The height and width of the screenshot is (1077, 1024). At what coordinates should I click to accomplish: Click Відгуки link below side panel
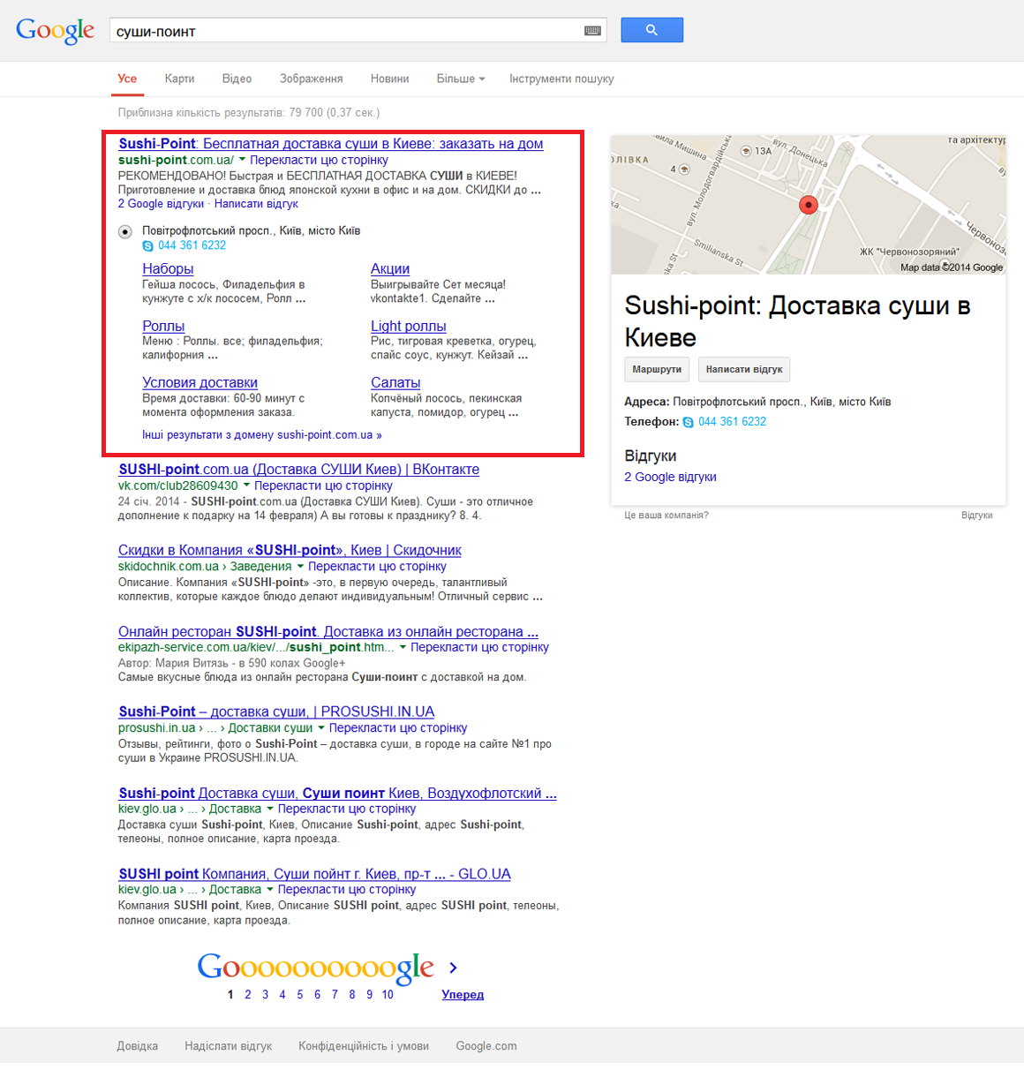[x=976, y=516]
